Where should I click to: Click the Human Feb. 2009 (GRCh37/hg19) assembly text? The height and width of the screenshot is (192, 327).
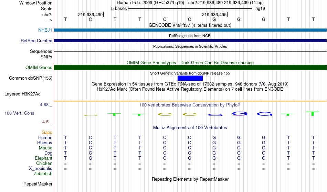click(x=150, y=3)
